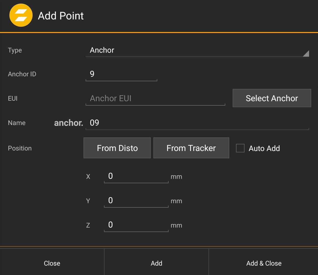Edit the Name field containing 09
318x275 pixels.
point(197,123)
